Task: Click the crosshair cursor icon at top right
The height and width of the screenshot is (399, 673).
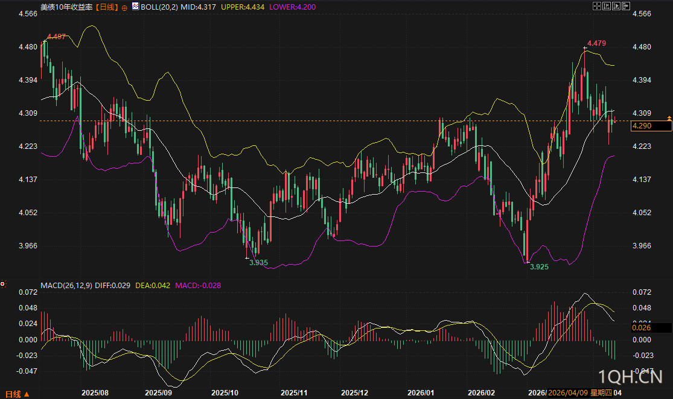Action: point(596,6)
